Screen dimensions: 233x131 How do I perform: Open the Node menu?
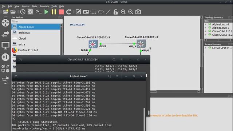point(35,6)
